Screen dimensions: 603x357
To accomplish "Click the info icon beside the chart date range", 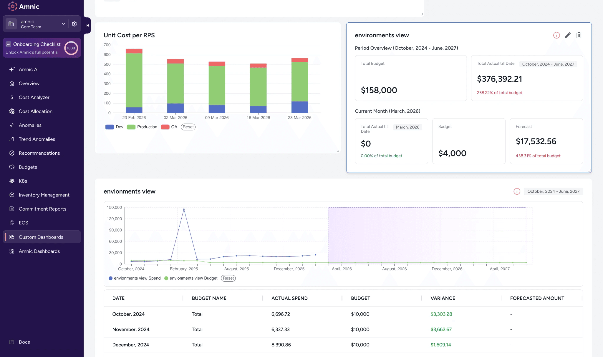I will pyautogui.click(x=517, y=191).
